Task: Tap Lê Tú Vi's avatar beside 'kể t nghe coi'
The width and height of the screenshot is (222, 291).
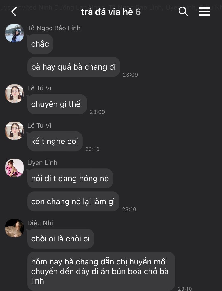Action: click(x=14, y=131)
